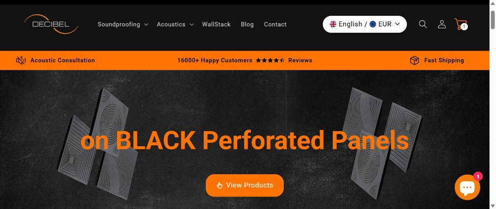The image size is (496, 209).
Task: Click the shipping box icon
Action: [415, 60]
